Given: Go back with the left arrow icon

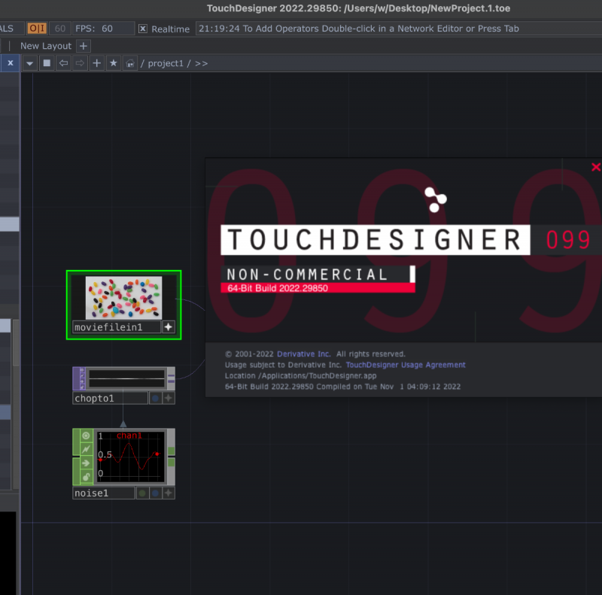Looking at the screenshot, I should click(64, 63).
